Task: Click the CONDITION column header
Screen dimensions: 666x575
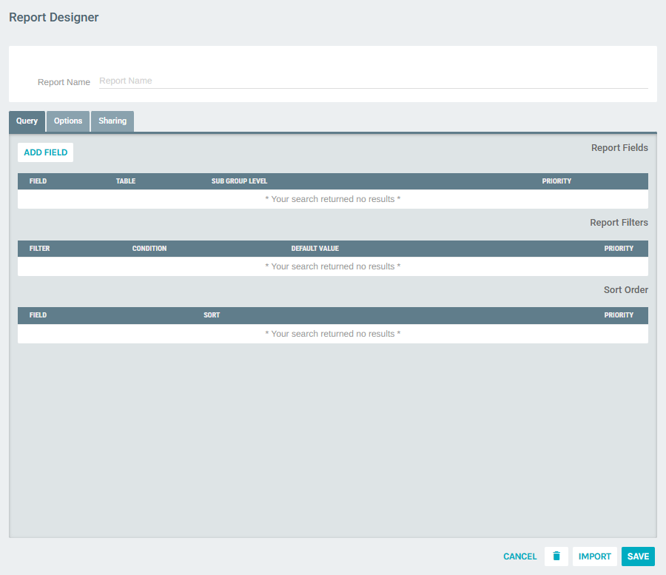Action: 149,248
